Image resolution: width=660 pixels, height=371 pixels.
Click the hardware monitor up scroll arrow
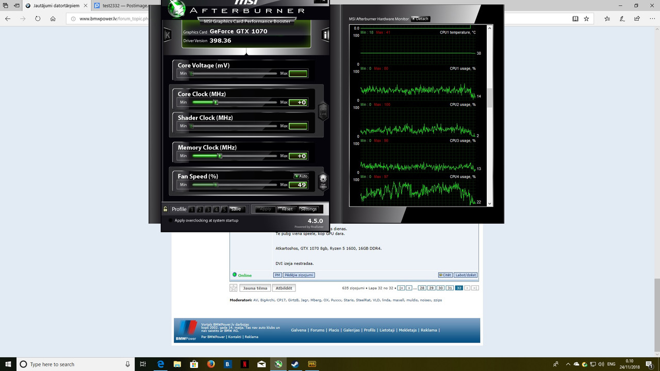(490, 28)
